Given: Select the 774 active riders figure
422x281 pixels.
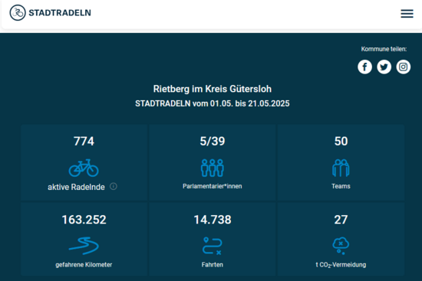Looking at the screenshot, I should (84, 141).
